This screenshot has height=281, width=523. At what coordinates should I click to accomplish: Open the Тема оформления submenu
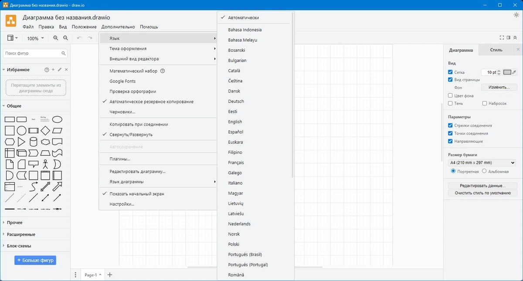pyautogui.click(x=158, y=49)
